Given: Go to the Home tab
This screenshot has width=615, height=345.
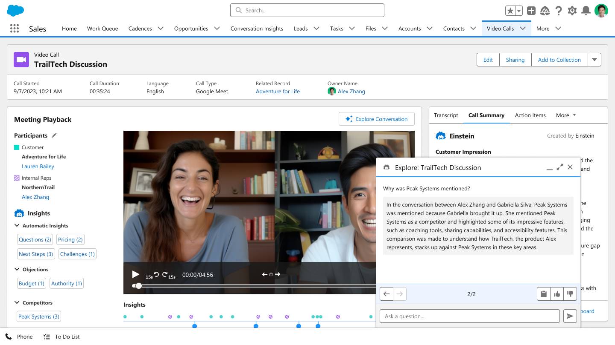Looking at the screenshot, I should click(x=69, y=29).
